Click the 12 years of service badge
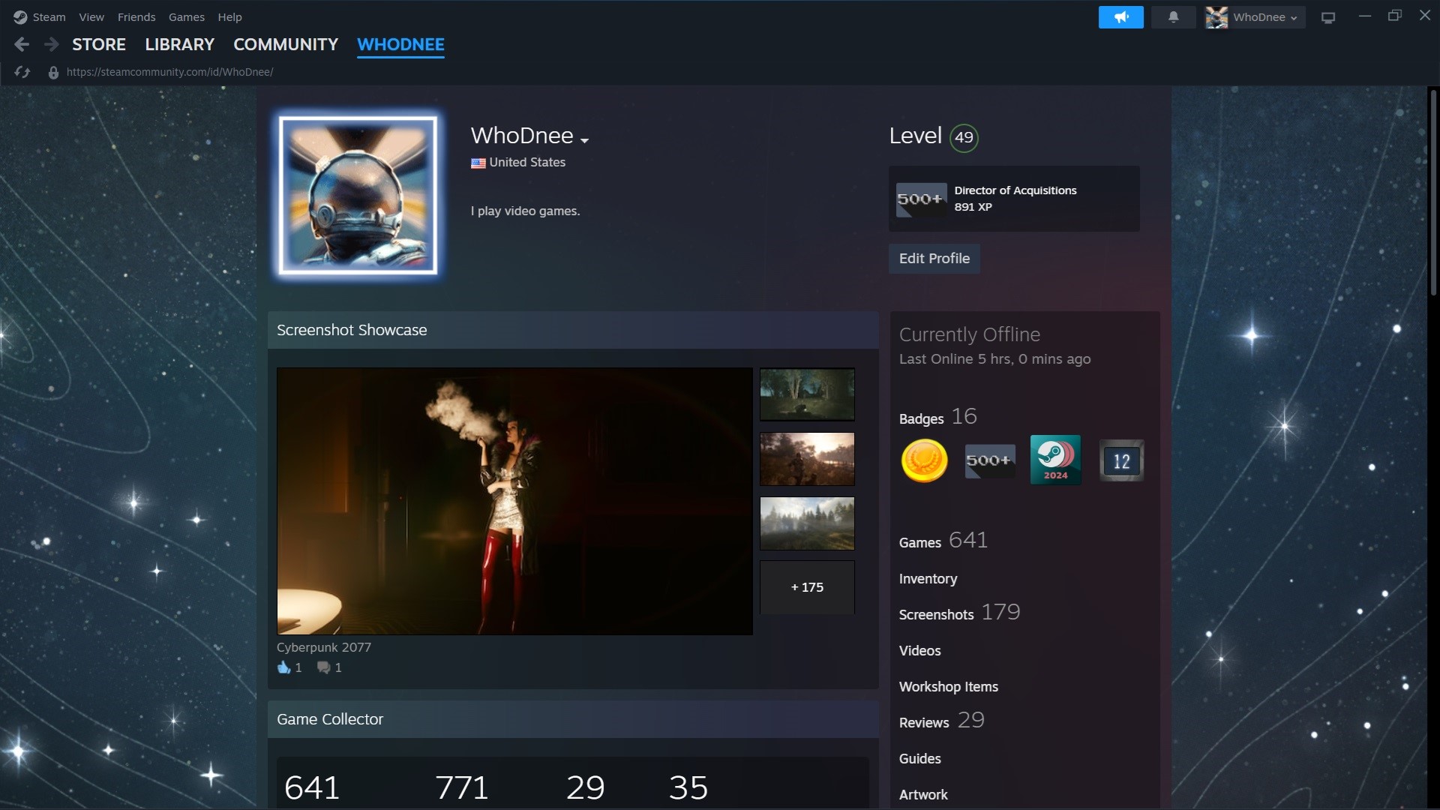1440x810 pixels. pos(1121,460)
